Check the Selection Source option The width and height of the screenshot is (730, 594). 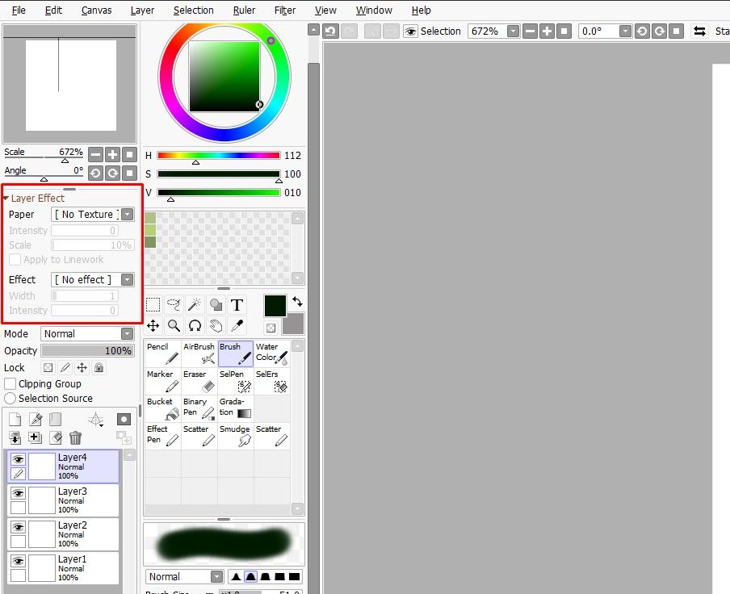[10, 398]
